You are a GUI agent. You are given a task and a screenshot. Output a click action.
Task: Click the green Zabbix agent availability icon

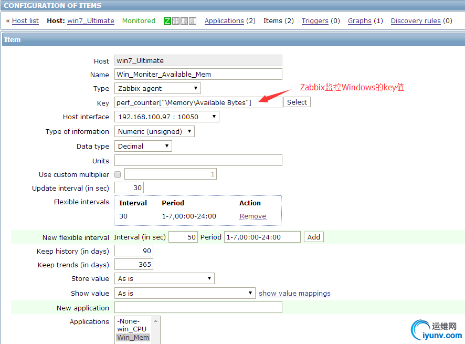click(167, 21)
